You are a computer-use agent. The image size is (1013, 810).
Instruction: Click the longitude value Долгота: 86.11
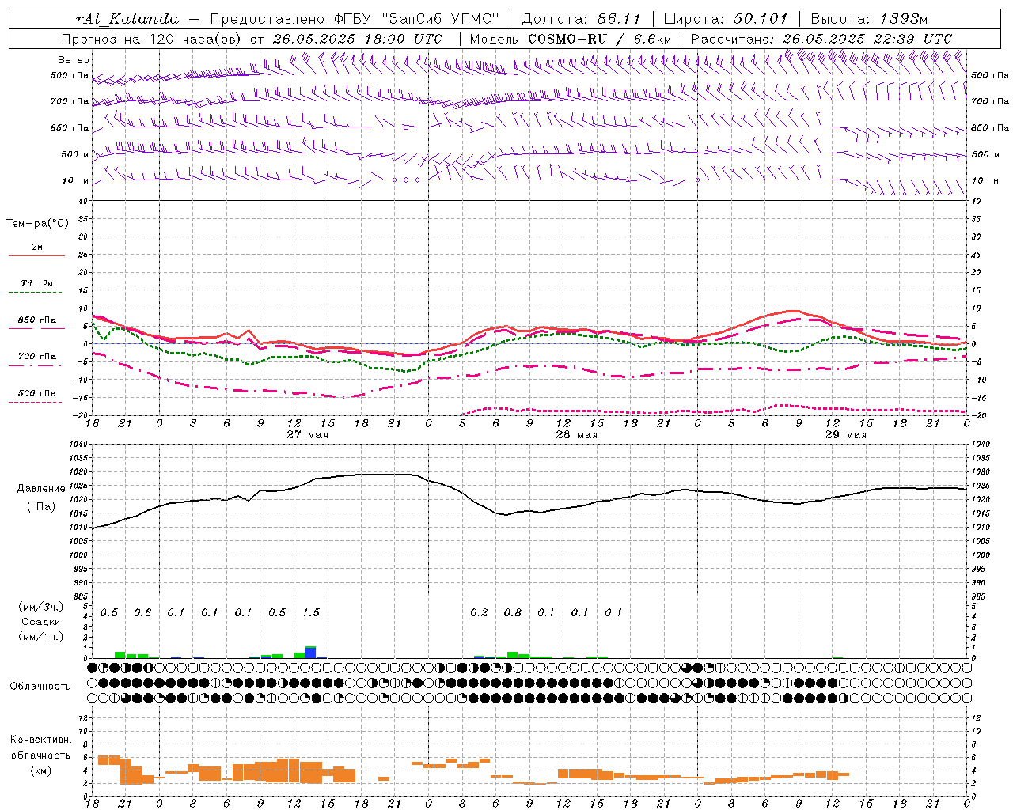(x=581, y=19)
